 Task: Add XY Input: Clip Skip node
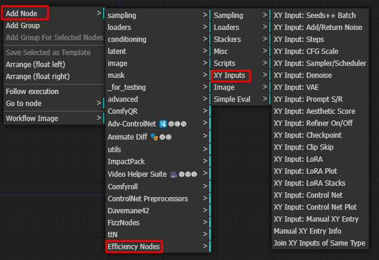tap(320, 147)
